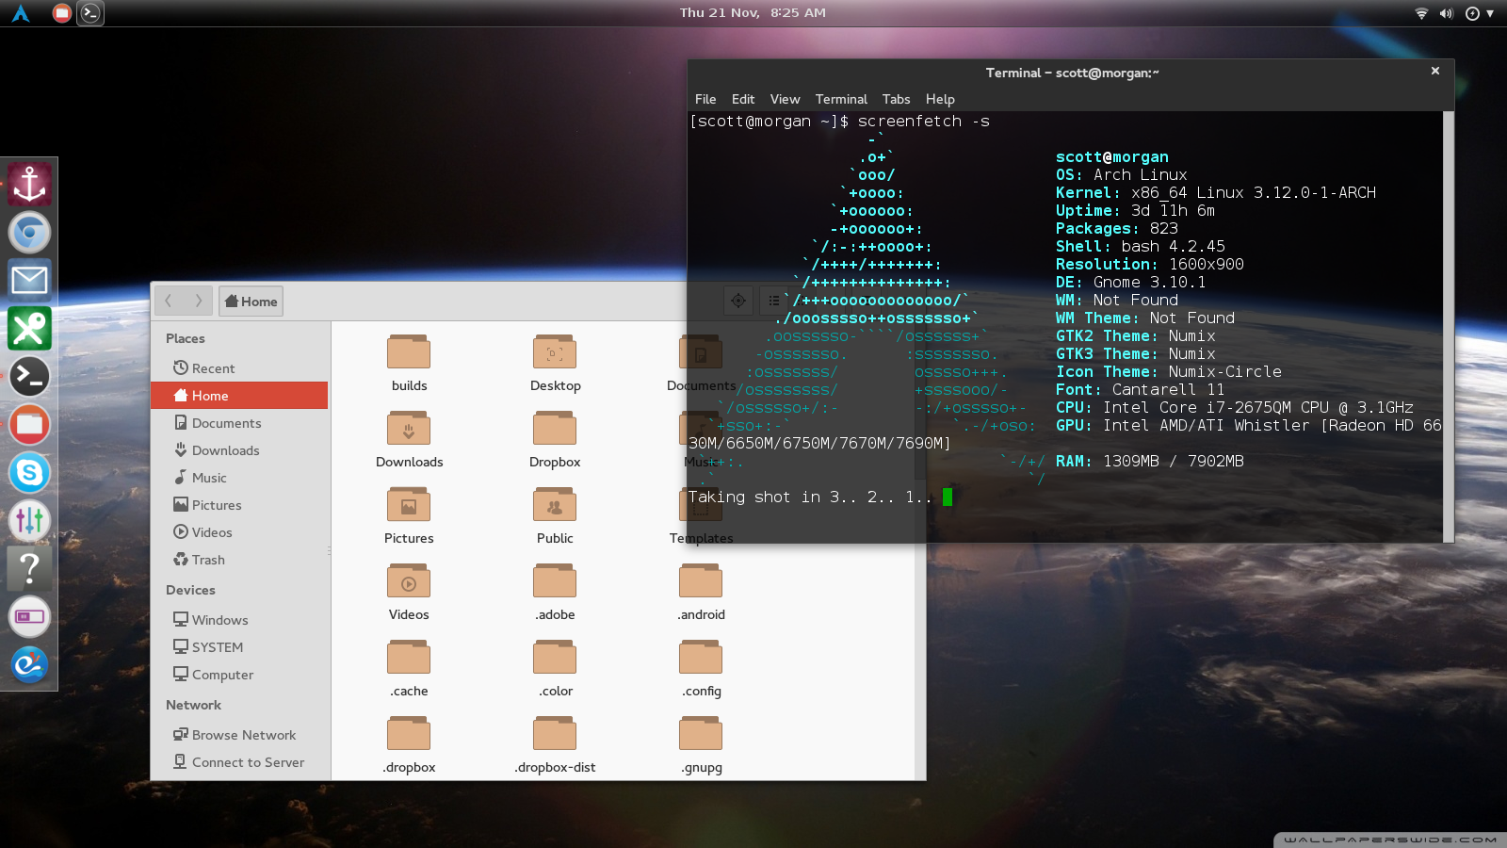Click the location target toolbar icon in Files
Screen dimensions: 1507x848
738,302
